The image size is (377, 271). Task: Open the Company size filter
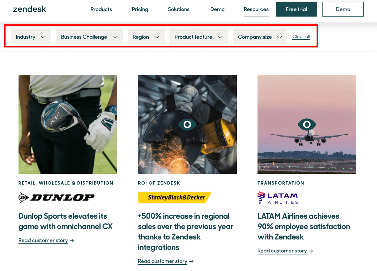[x=260, y=37]
